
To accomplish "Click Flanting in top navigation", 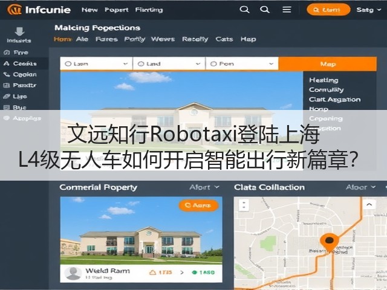I will coord(149,10).
